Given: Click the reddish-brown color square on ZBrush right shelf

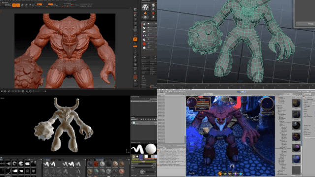Looking at the screenshot, I should pos(135,77).
